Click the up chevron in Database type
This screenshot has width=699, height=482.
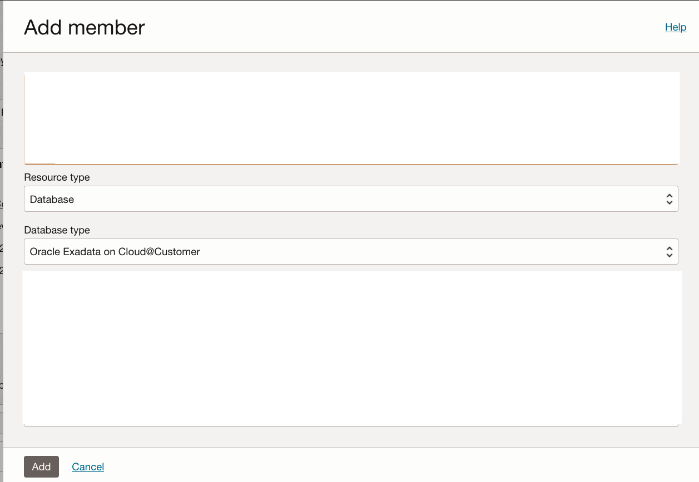click(x=669, y=249)
